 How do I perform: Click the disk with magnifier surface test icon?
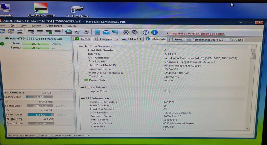pyautogui.click(x=58, y=32)
